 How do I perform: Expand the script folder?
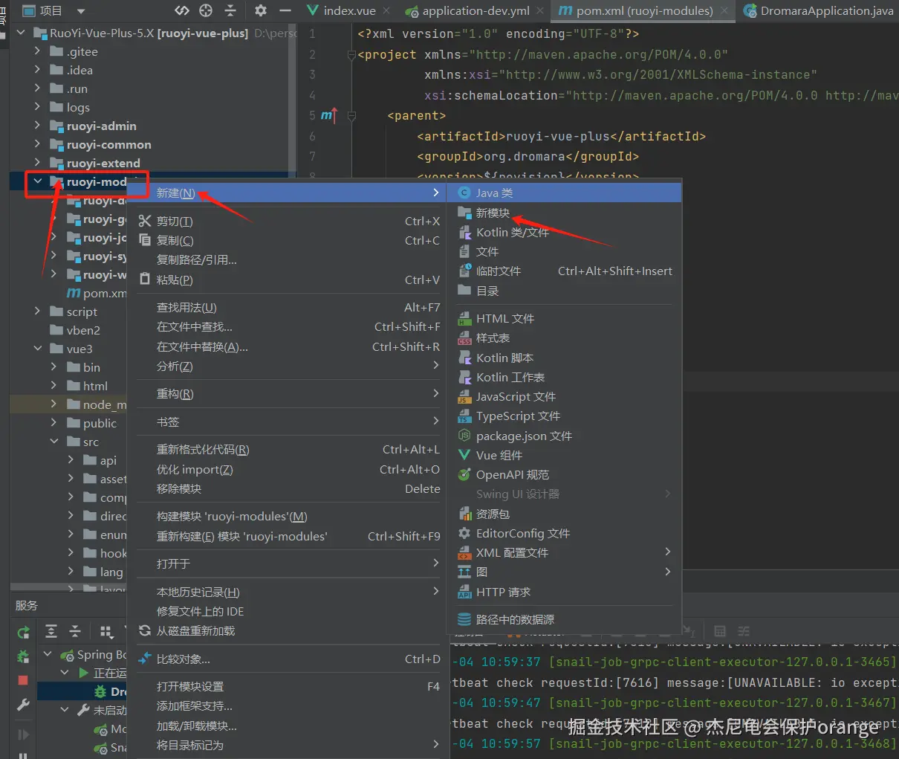point(37,311)
